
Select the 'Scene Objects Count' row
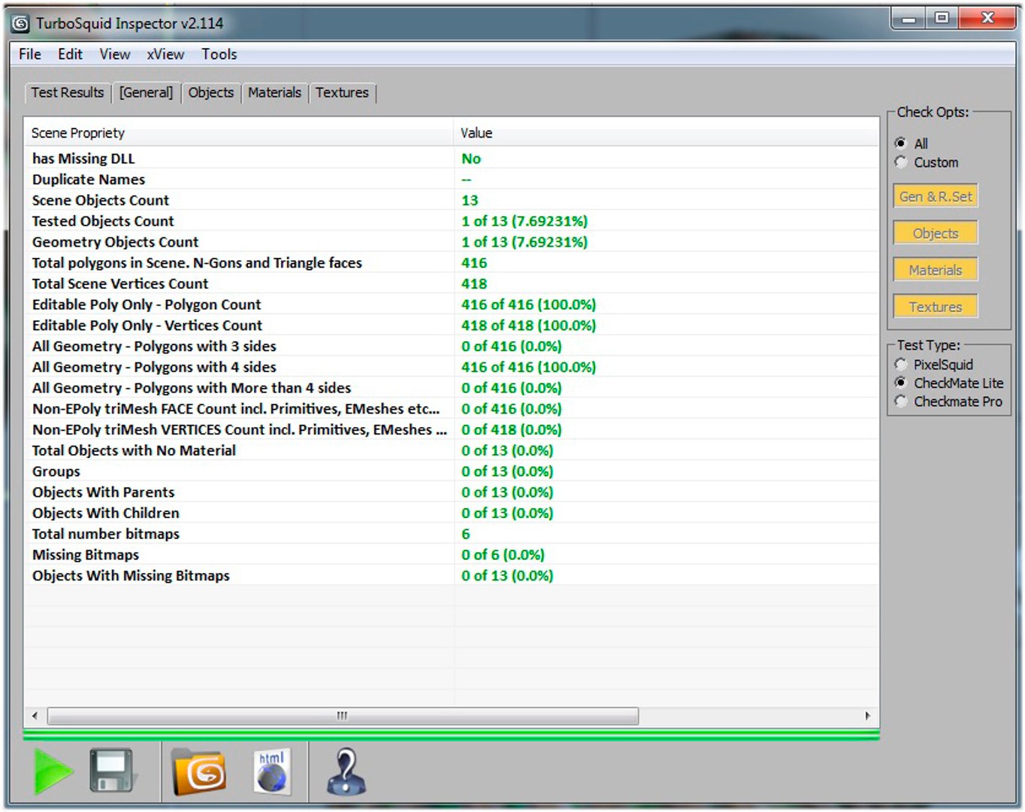(452, 201)
